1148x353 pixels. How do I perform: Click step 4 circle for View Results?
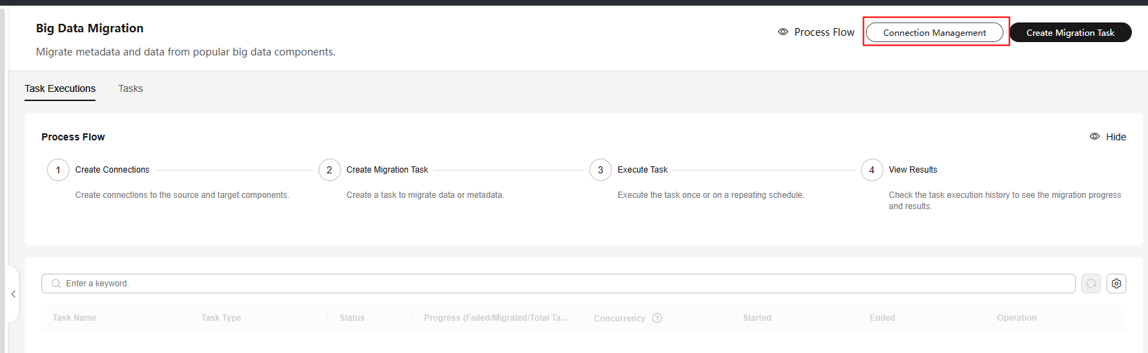tap(872, 170)
